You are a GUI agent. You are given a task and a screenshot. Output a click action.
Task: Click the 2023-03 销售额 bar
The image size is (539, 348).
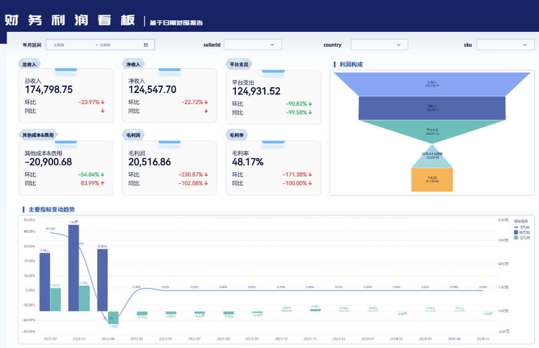tap(74, 268)
